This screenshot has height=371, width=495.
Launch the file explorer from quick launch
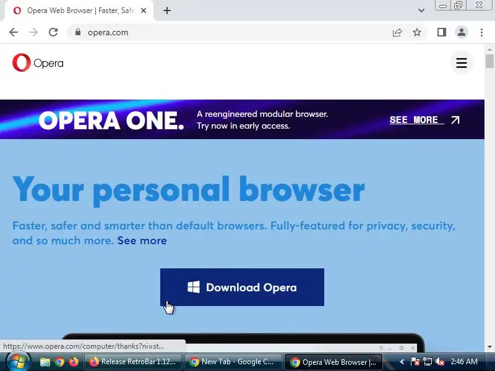pyautogui.click(x=45, y=362)
